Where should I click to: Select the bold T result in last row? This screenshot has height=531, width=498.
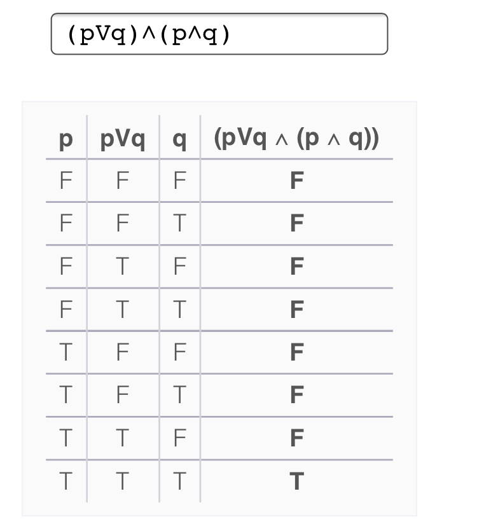(296, 481)
